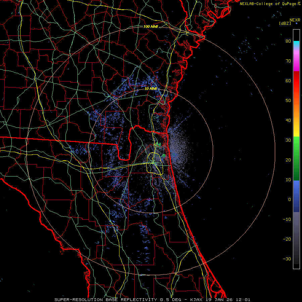Click the 50 NMI range ring label
Image resolution: width=302 pixels, height=302 pixels.
tap(151, 89)
